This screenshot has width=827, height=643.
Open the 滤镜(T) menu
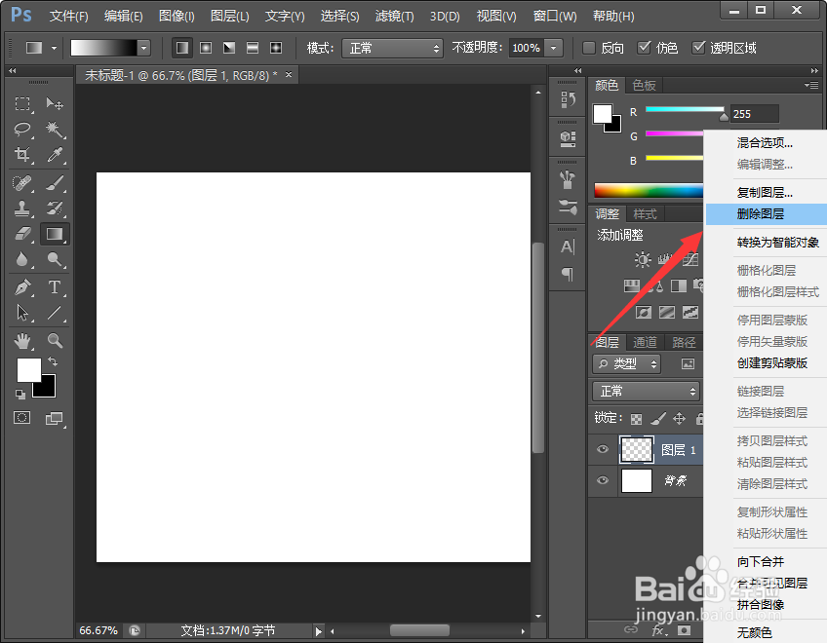tap(395, 17)
